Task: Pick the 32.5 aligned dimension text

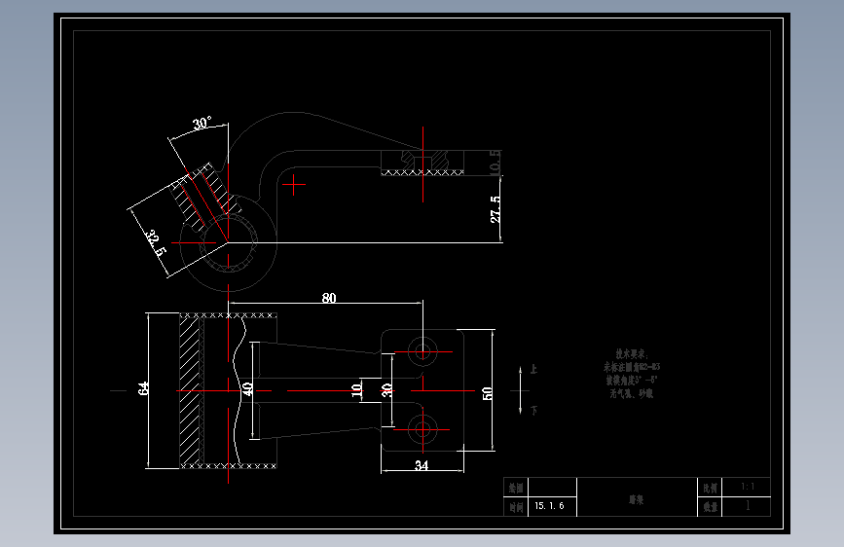Action: 156,243
